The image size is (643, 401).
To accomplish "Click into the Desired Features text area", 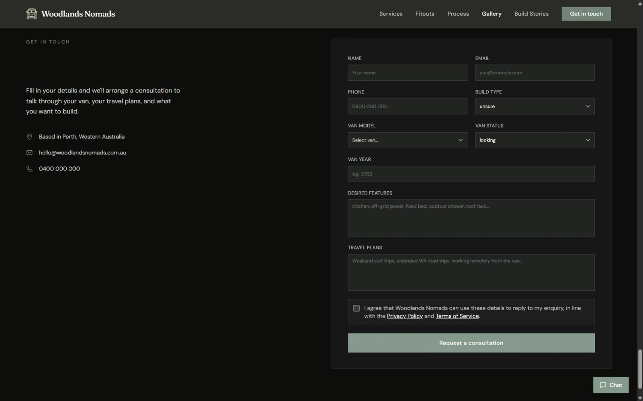I will coord(471,218).
